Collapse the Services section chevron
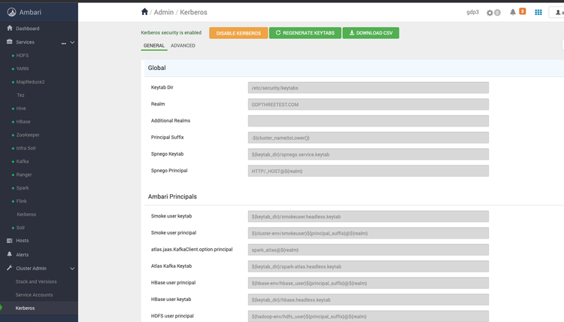Viewport: 564px width, 322px height. click(x=72, y=42)
